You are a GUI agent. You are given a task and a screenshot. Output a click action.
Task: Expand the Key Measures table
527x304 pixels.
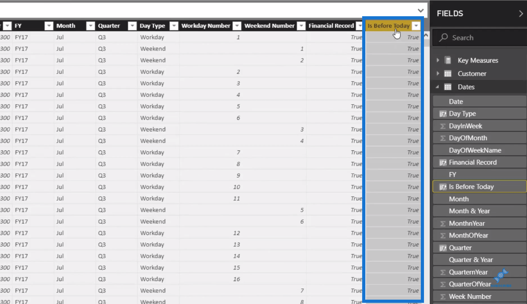pyautogui.click(x=438, y=60)
